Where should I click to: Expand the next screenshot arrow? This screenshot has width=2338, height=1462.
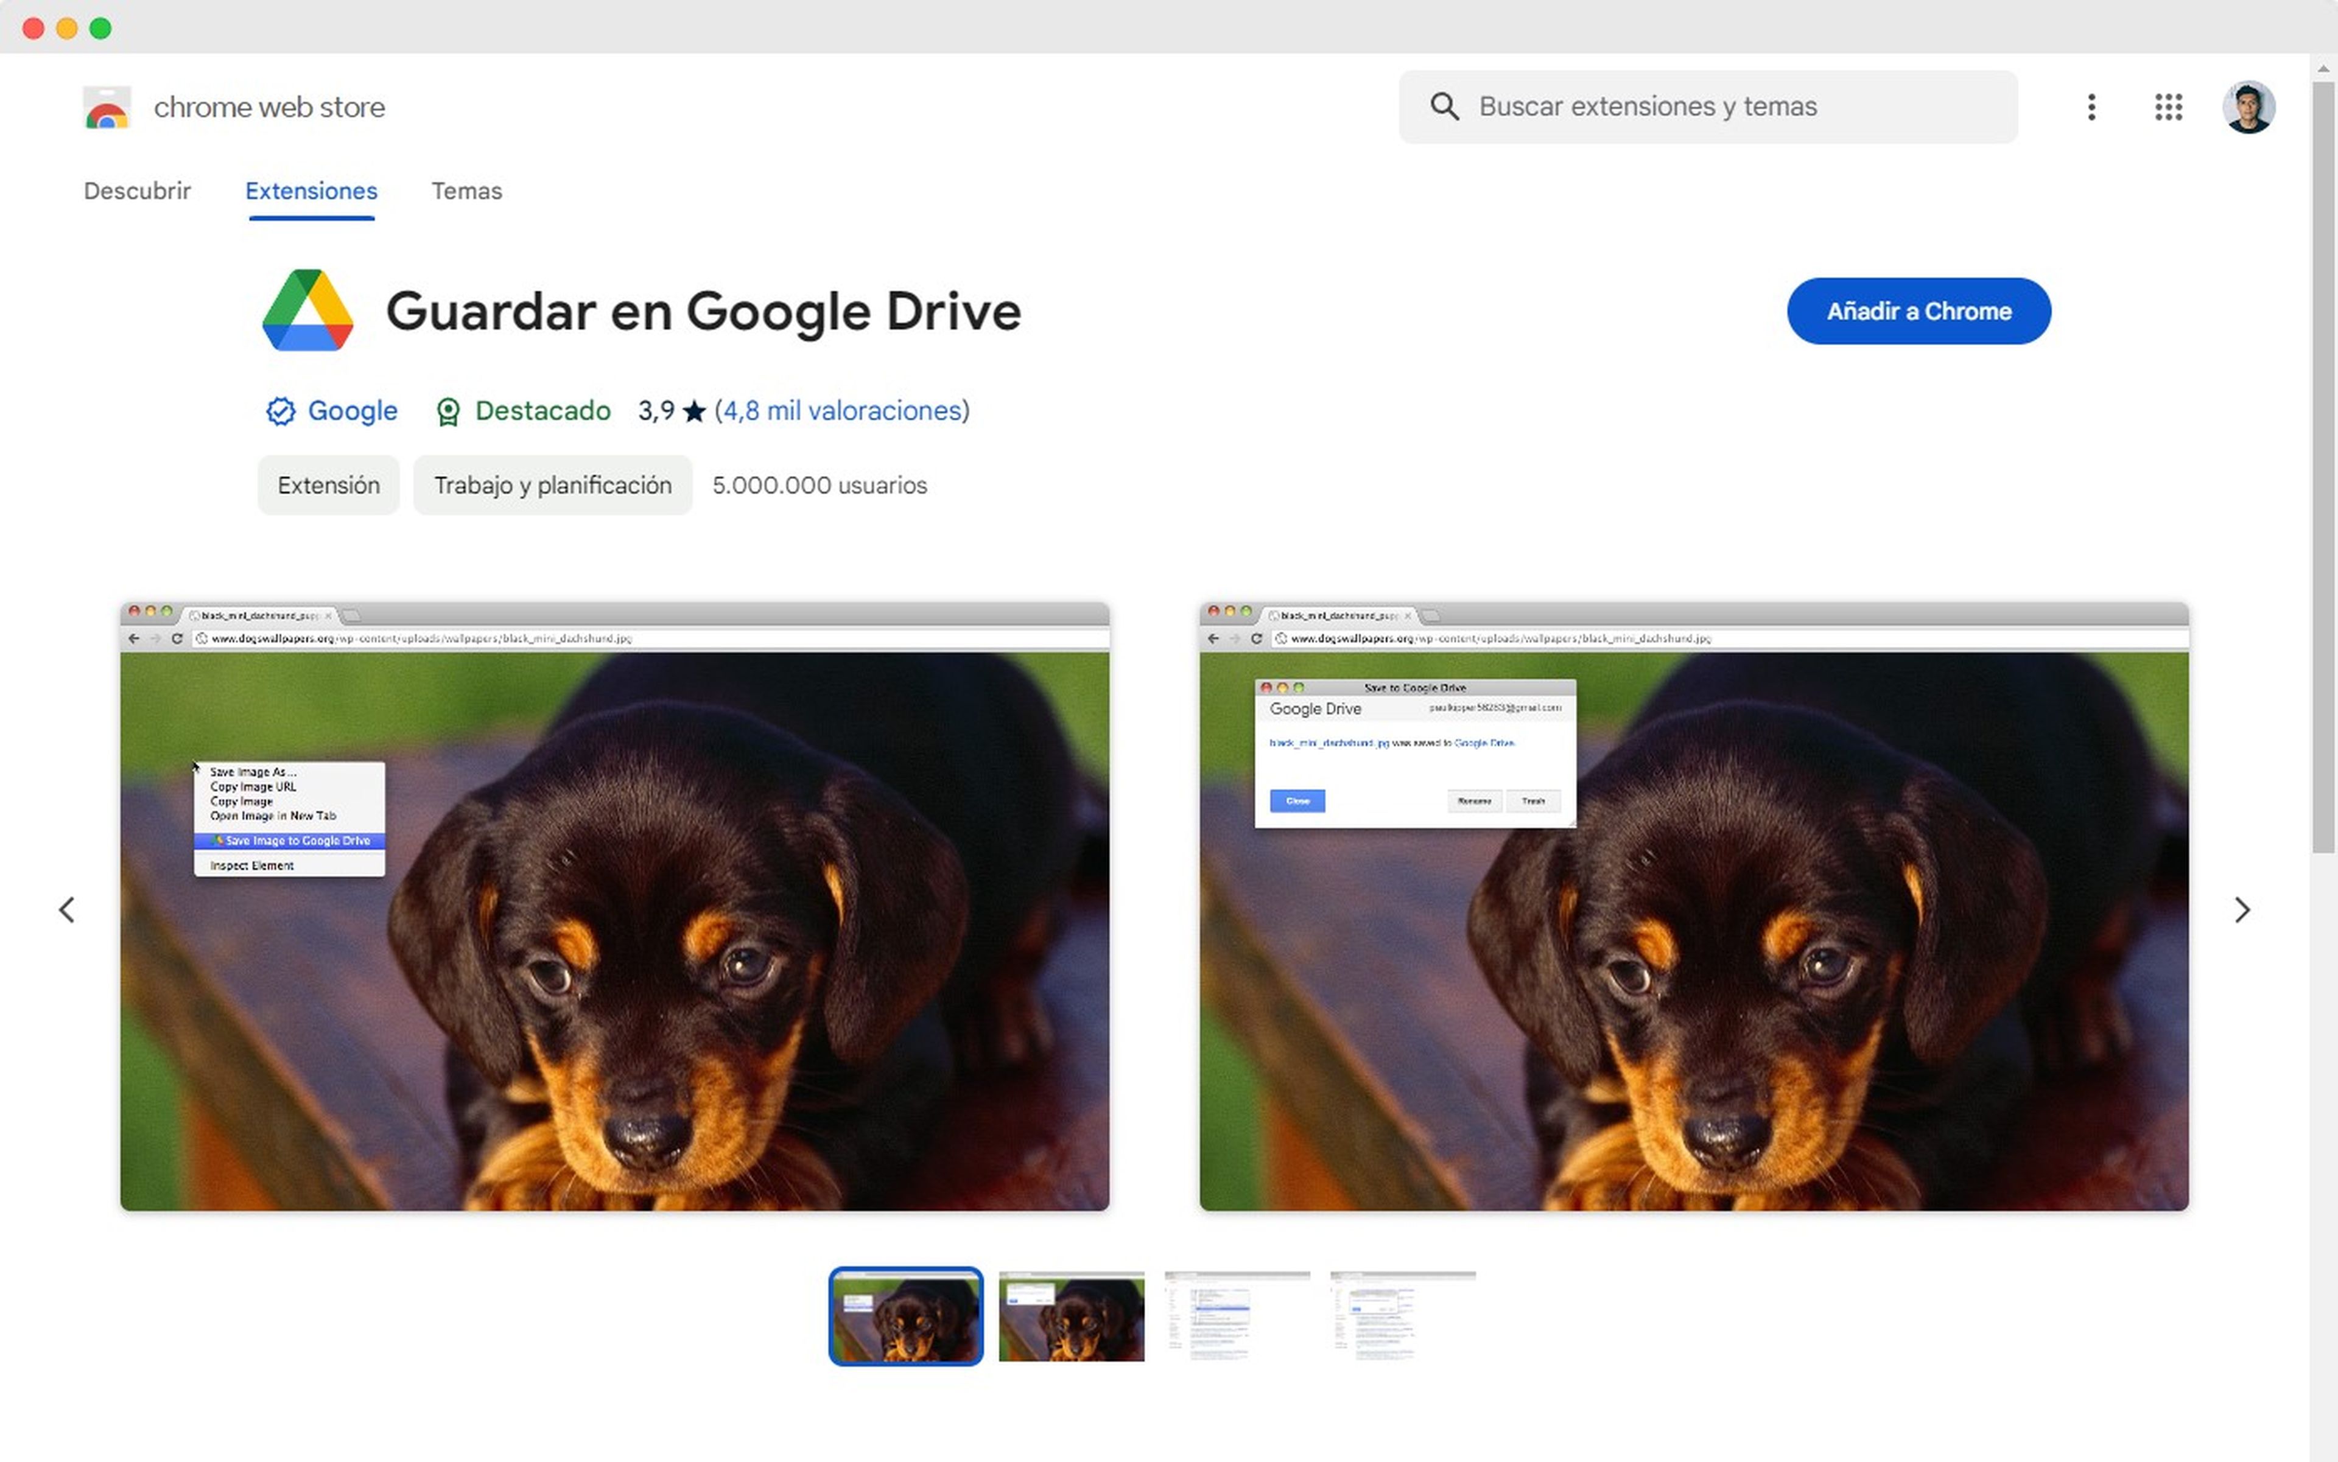click(x=2241, y=908)
